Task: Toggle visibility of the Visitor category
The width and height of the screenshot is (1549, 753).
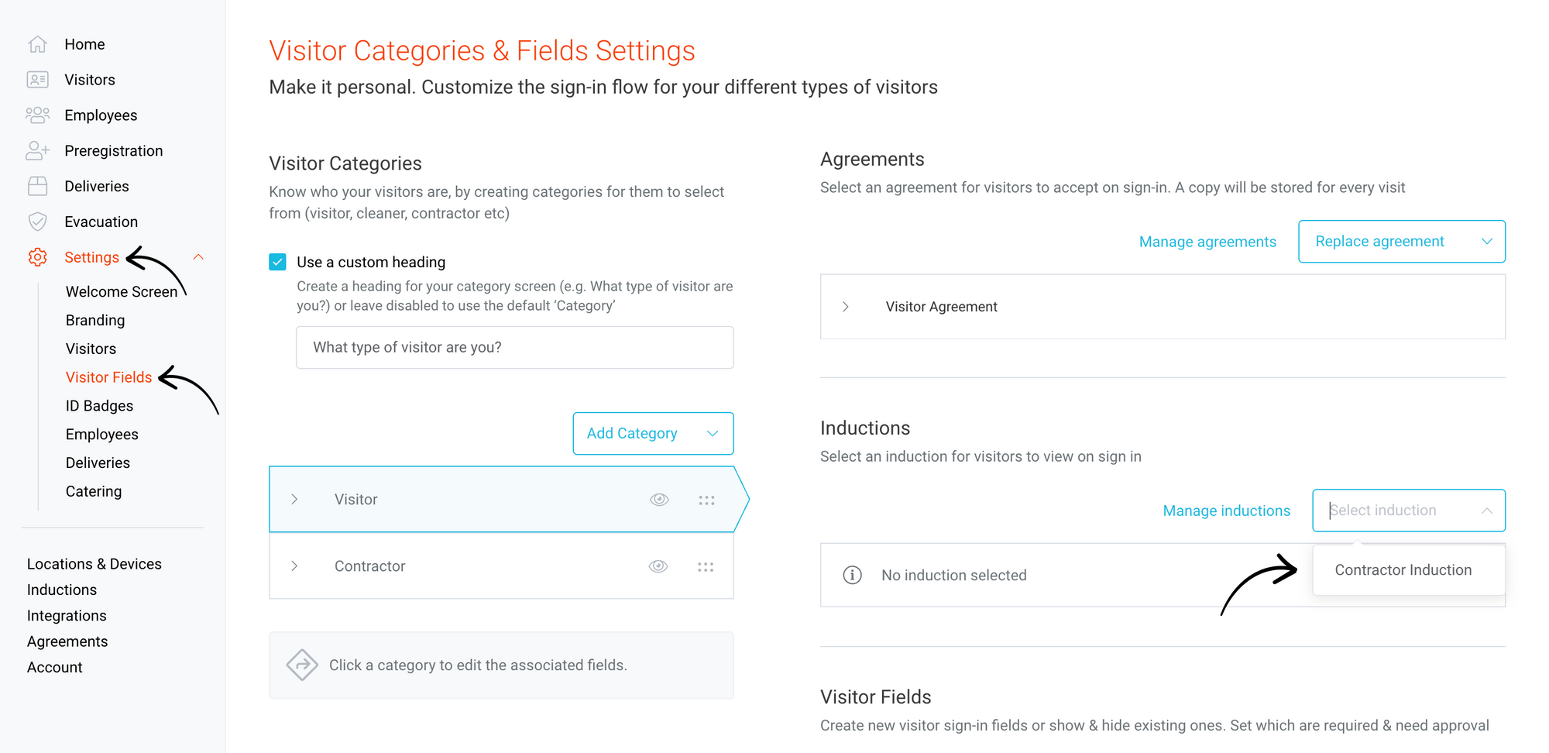Action: click(x=659, y=500)
